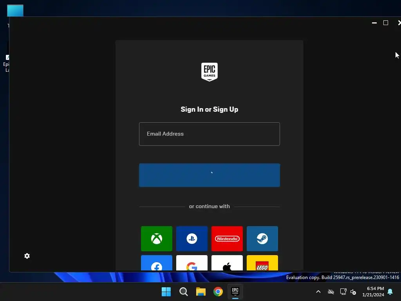Screen dimensions: 401x301
Task: Click the blue loading continue button
Action: coord(210,175)
